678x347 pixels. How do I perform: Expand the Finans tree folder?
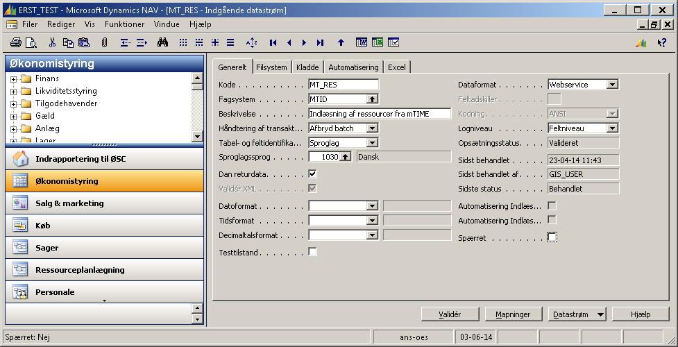(13, 78)
